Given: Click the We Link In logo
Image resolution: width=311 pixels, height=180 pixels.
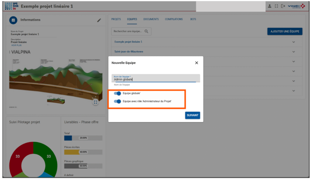Looking at the screenshot, I should (12, 6).
